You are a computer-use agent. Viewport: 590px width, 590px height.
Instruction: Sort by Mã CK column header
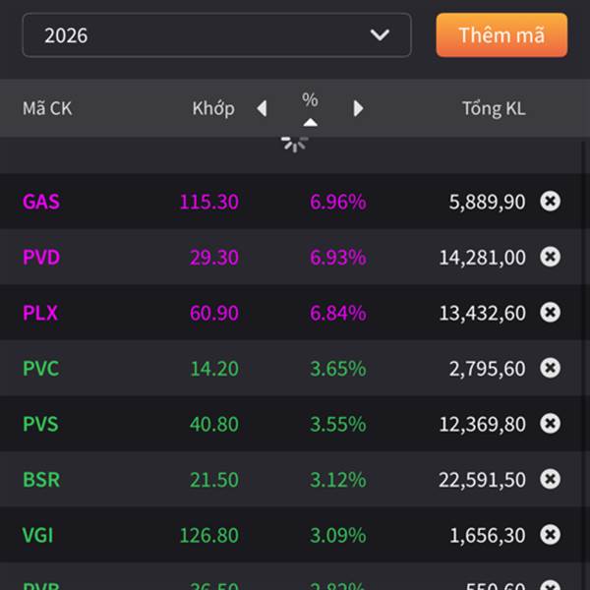pos(47,108)
